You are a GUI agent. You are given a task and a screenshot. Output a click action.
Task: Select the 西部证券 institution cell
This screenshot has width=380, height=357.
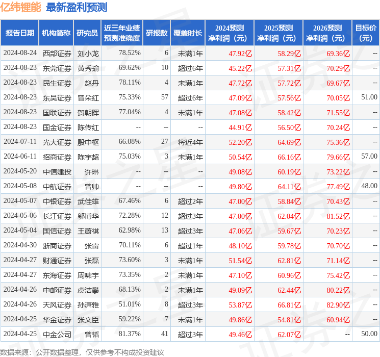57,54
